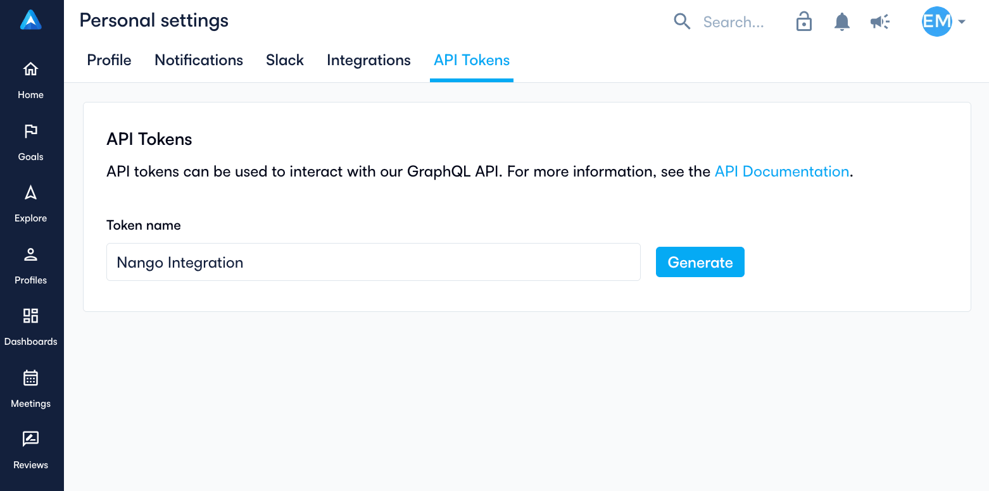
Task: Click the search magnifier icon
Action: [x=682, y=22]
